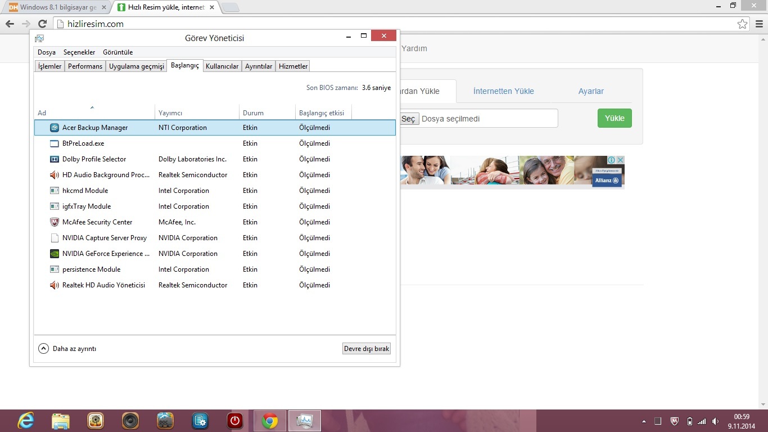The height and width of the screenshot is (432, 768).
Task: Click the Dolby Profile Selector icon
Action: pos(55,159)
